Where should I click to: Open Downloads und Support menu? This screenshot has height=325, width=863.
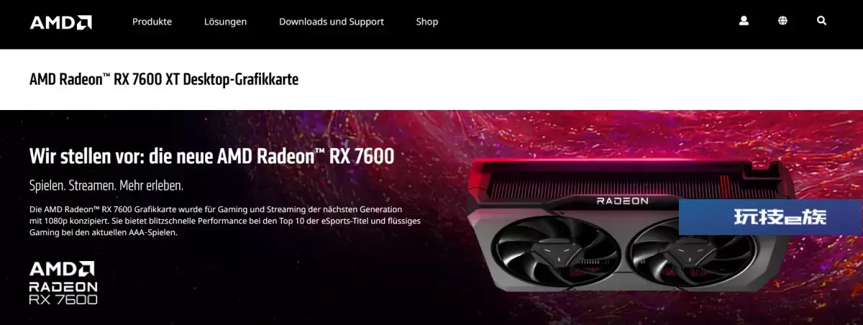tap(332, 22)
